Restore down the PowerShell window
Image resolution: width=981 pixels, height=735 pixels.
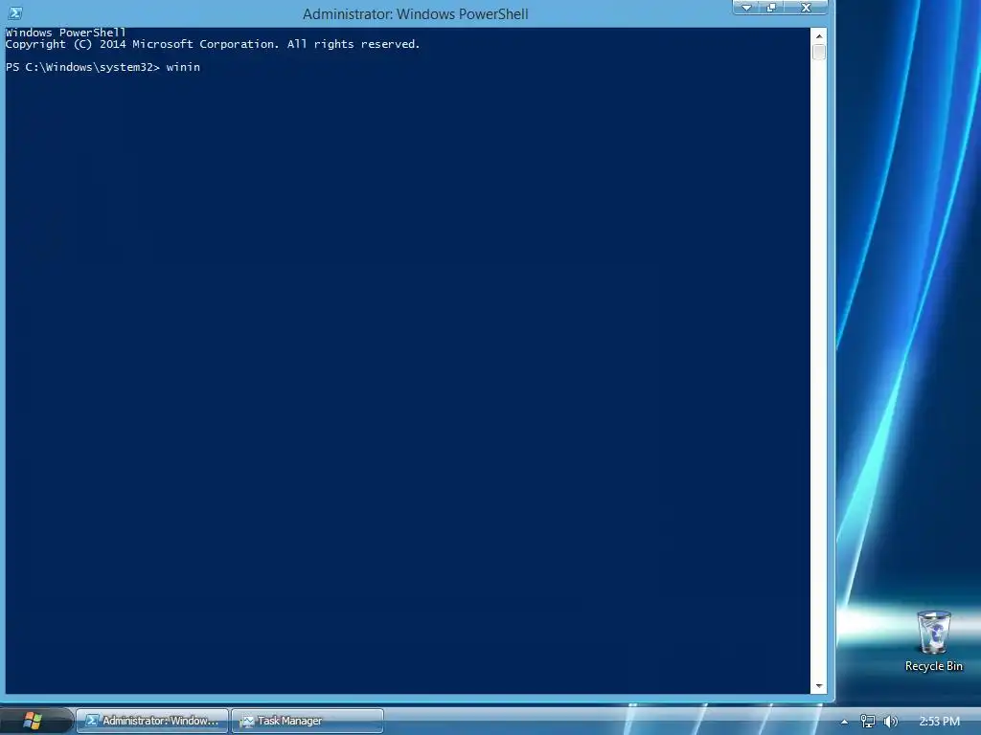(772, 8)
